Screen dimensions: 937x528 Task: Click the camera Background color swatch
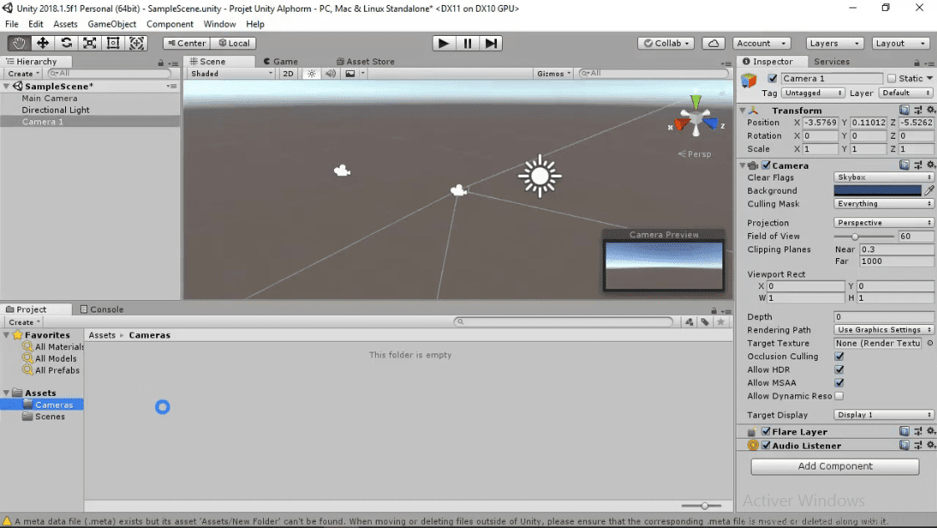point(877,190)
